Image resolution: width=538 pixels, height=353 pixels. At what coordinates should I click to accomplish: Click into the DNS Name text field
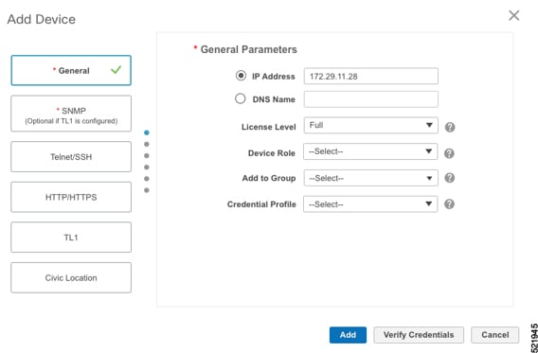(x=371, y=99)
